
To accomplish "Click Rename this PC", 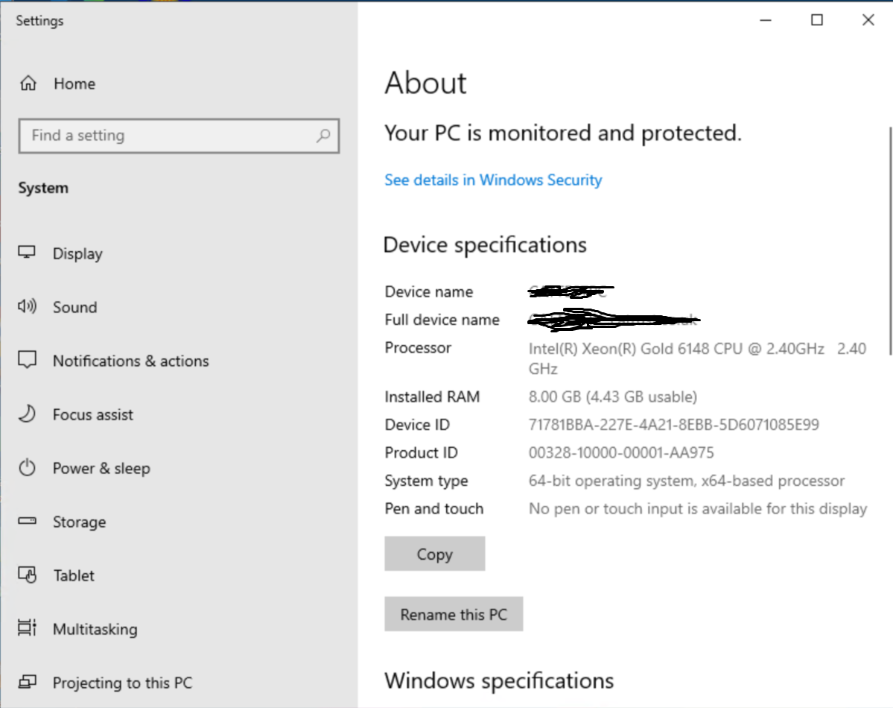I will (454, 613).
